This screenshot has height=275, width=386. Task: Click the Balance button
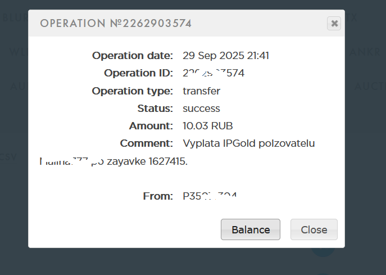click(x=250, y=229)
